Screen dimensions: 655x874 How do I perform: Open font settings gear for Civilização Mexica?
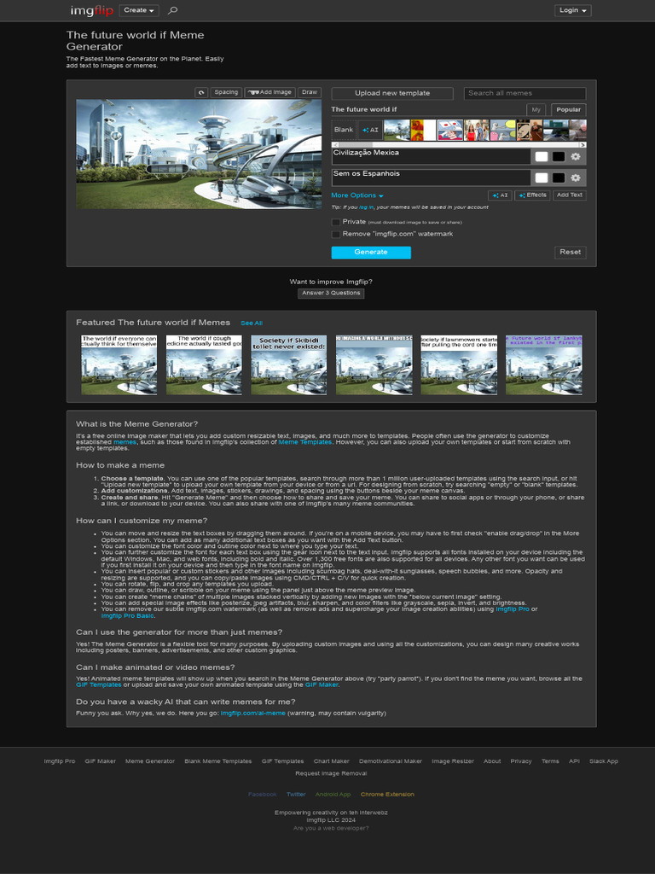[576, 157]
